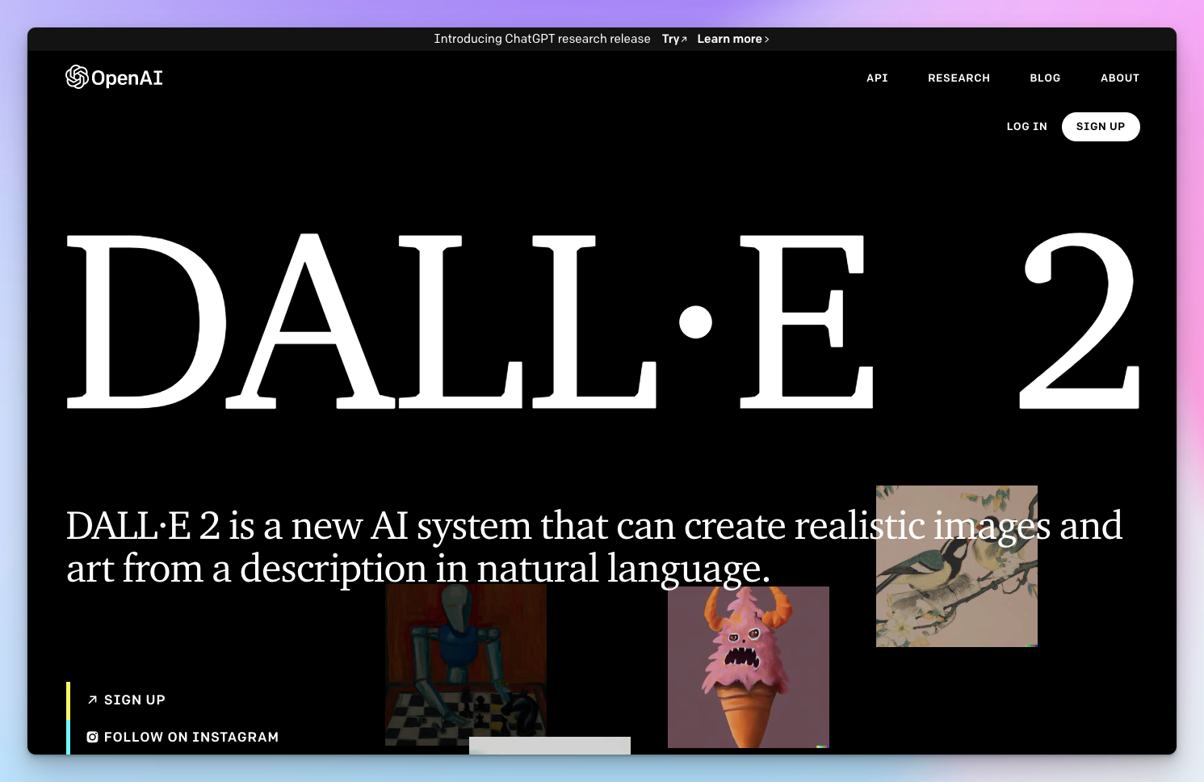Click the arrow icon next to bottom Sign Up
The image size is (1204, 782).
tap(92, 700)
